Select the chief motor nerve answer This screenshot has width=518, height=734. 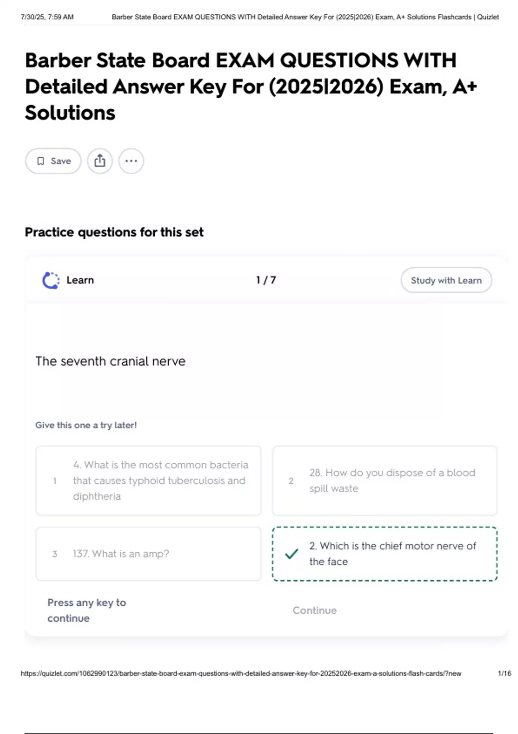point(385,554)
